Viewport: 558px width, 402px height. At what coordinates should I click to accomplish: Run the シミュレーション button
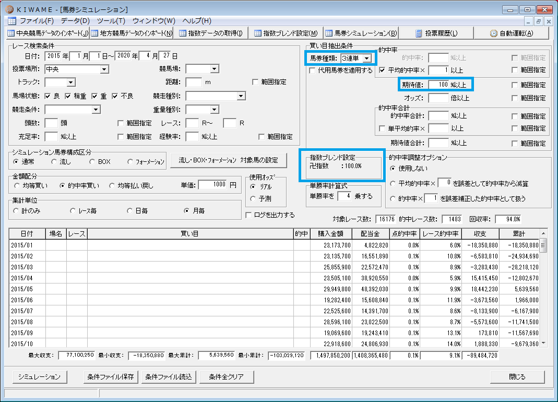(x=40, y=377)
